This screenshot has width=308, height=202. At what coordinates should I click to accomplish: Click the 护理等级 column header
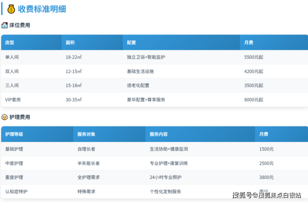(x=14, y=135)
